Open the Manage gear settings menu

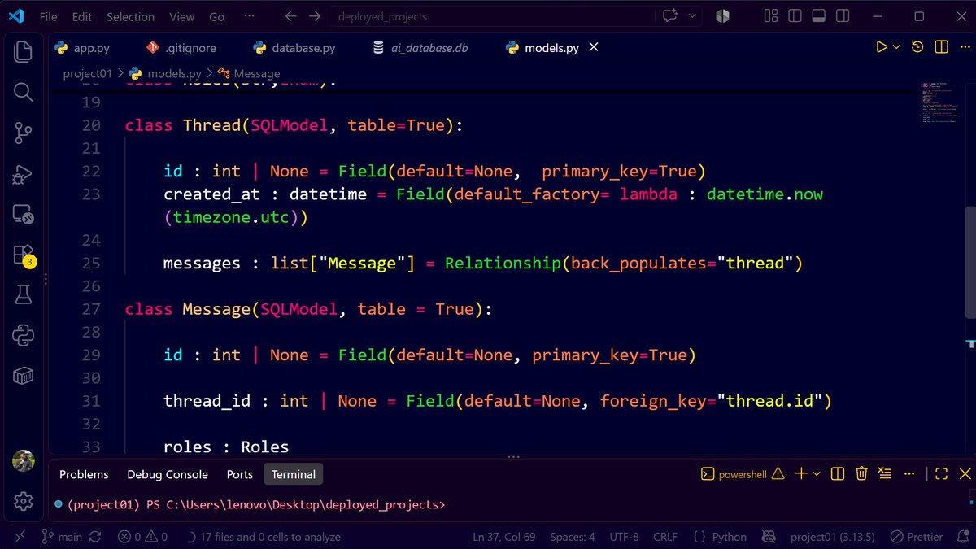[x=24, y=500]
